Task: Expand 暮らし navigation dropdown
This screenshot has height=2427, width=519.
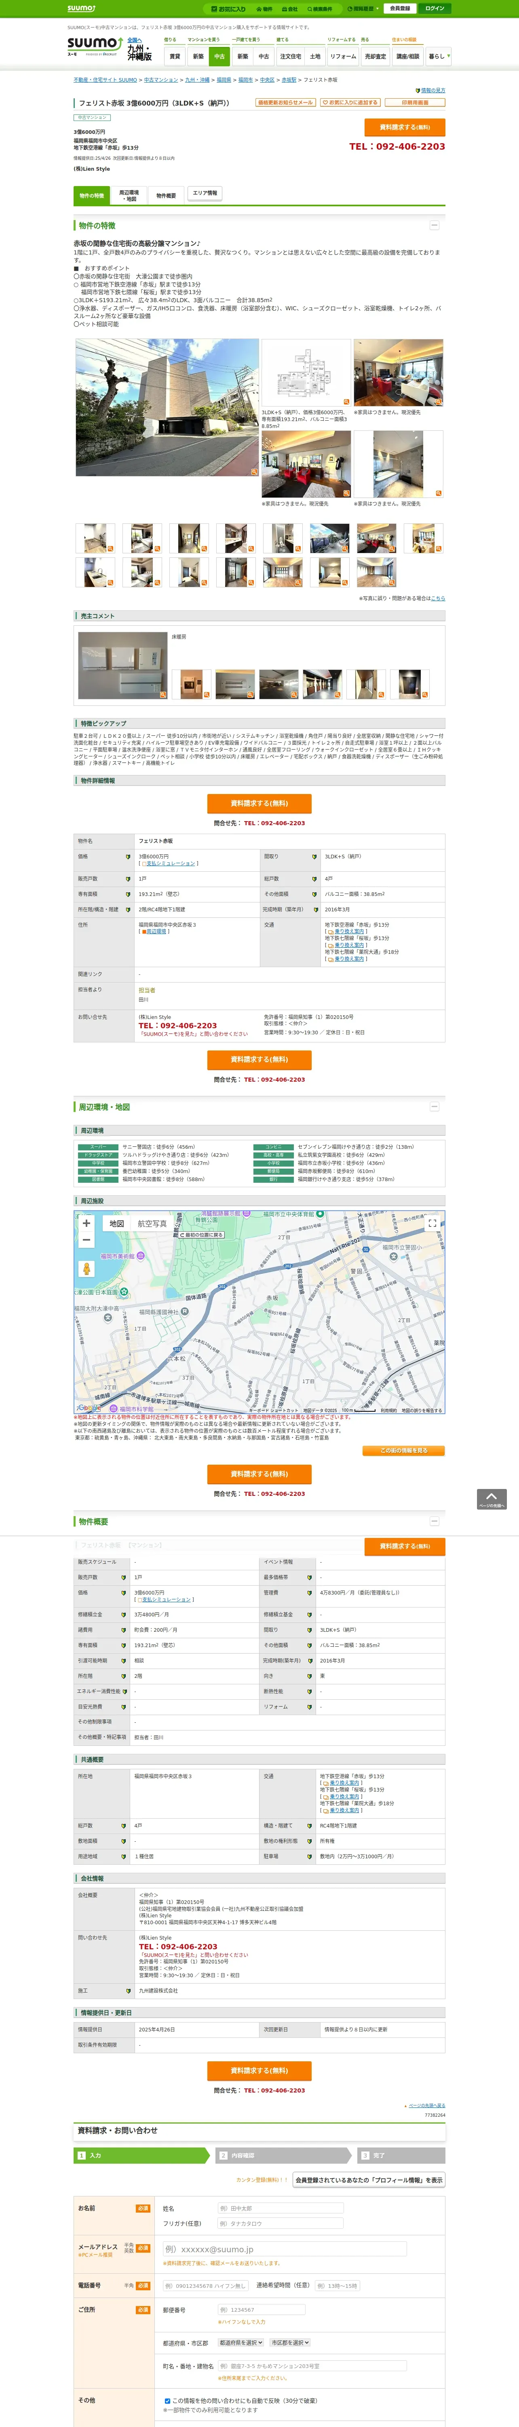Action: [438, 57]
